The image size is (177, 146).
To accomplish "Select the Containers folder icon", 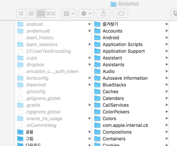I will point(97,139).
